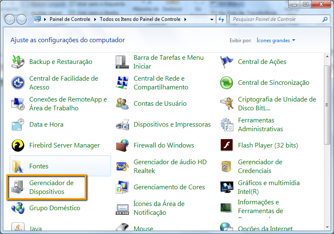Open the Gerenciador de Dispositivos icon
This screenshot has height=234, width=334.
pyautogui.click(x=18, y=187)
